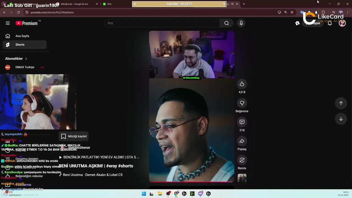Click the live indicator next to DMAX Turkiye
Viewport: 352px width, 198px height.
tap(42, 67)
